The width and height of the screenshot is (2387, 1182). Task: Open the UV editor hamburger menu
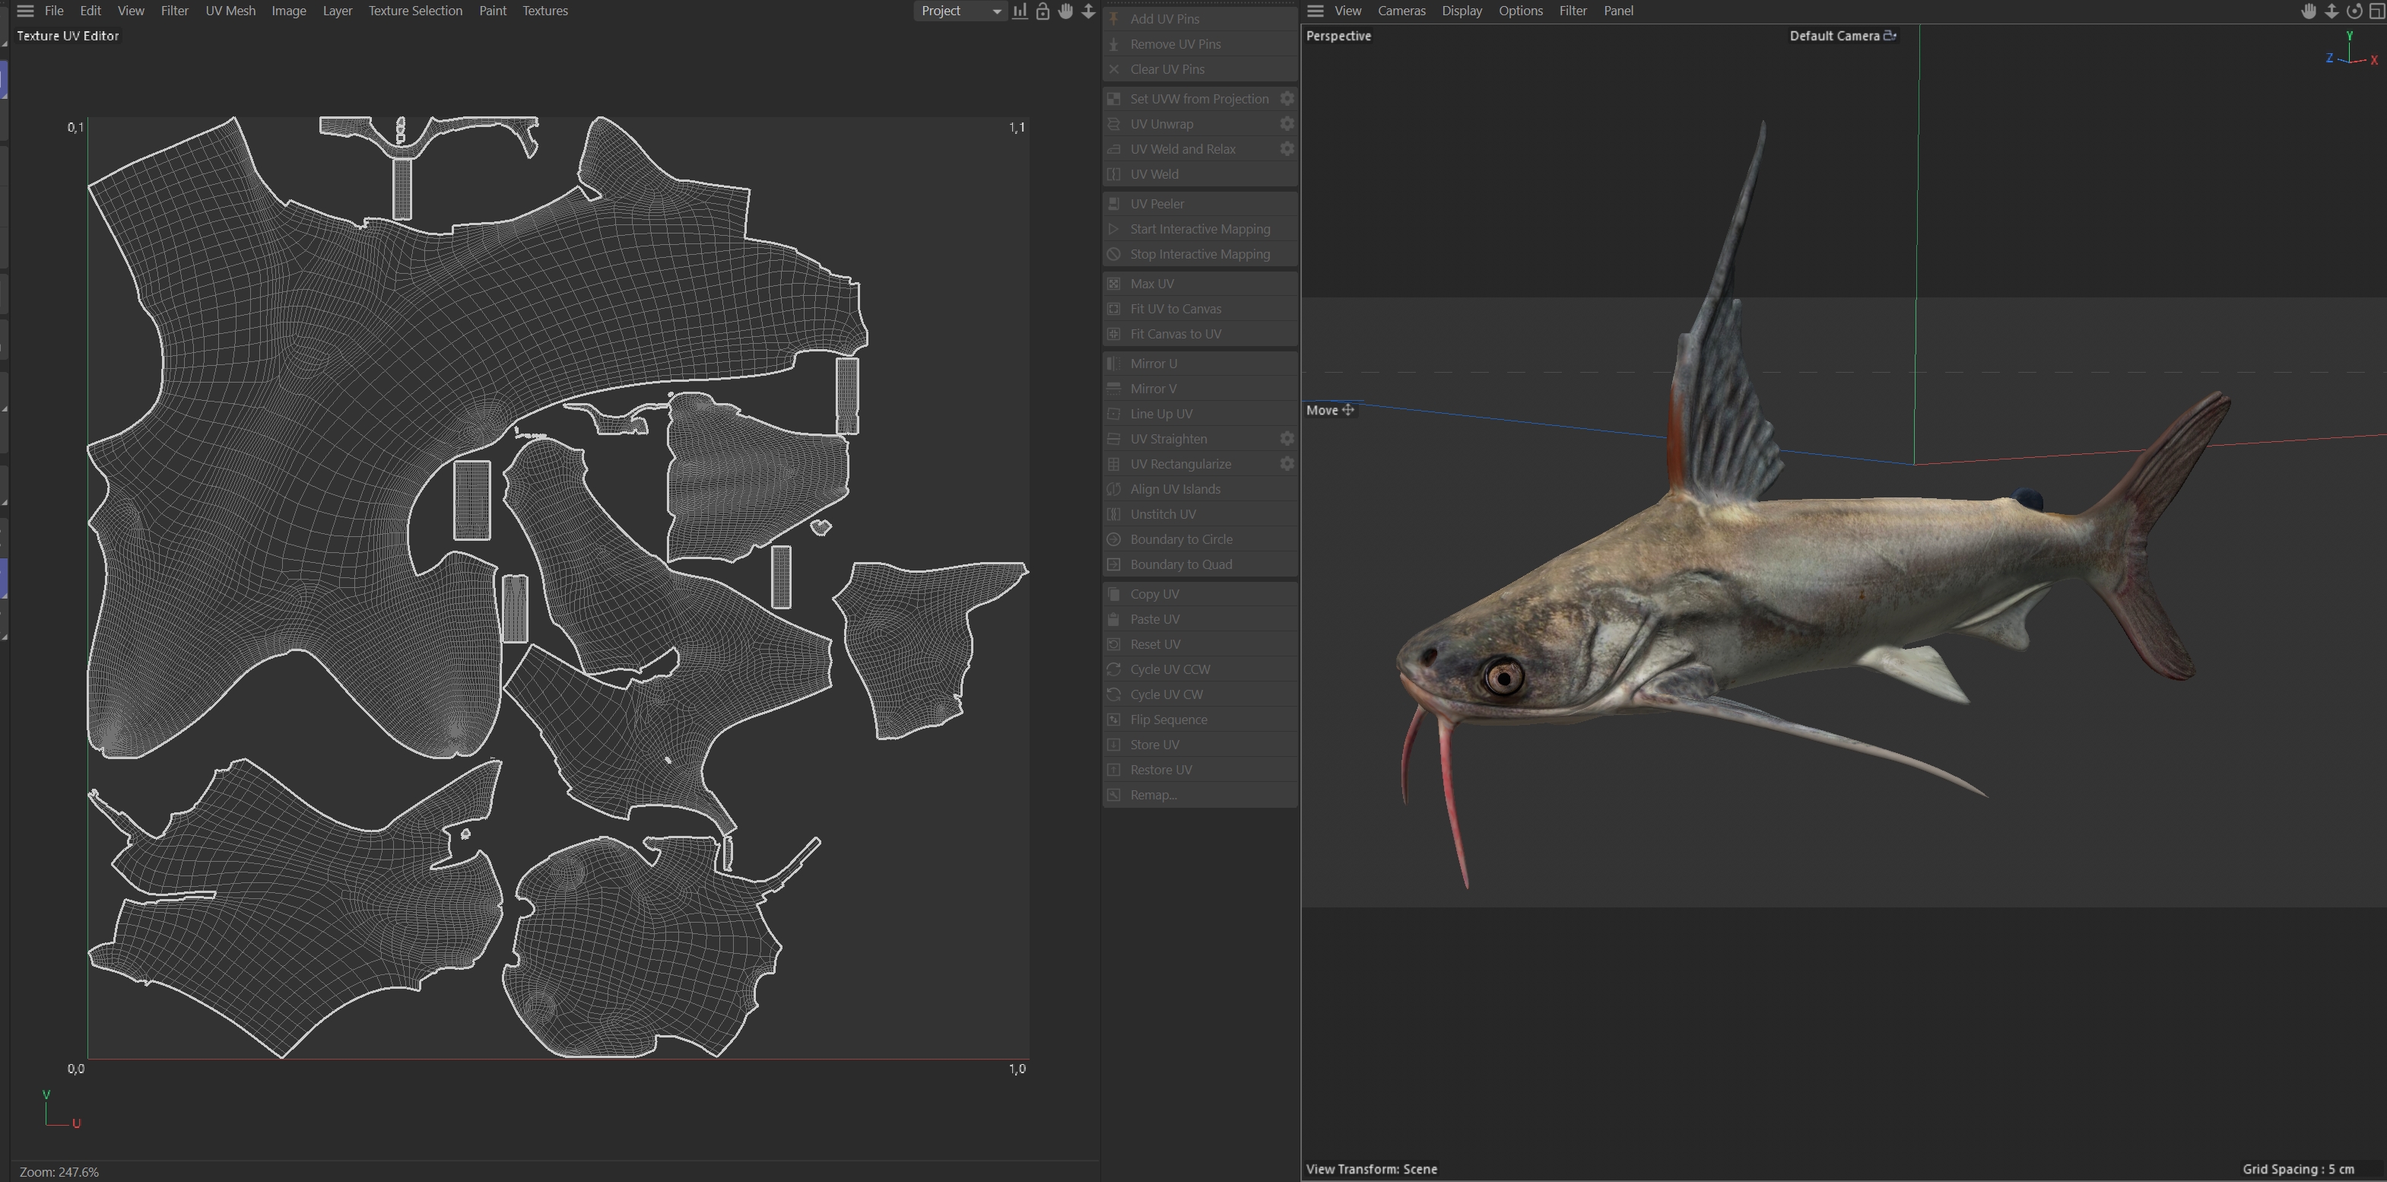pyautogui.click(x=25, y=11)
